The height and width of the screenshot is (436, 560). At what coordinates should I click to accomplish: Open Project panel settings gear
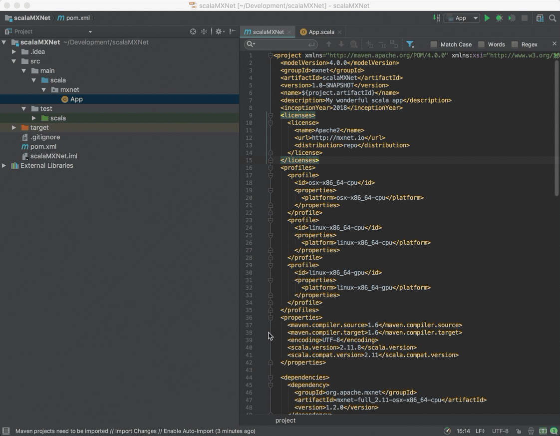[220, 31]
